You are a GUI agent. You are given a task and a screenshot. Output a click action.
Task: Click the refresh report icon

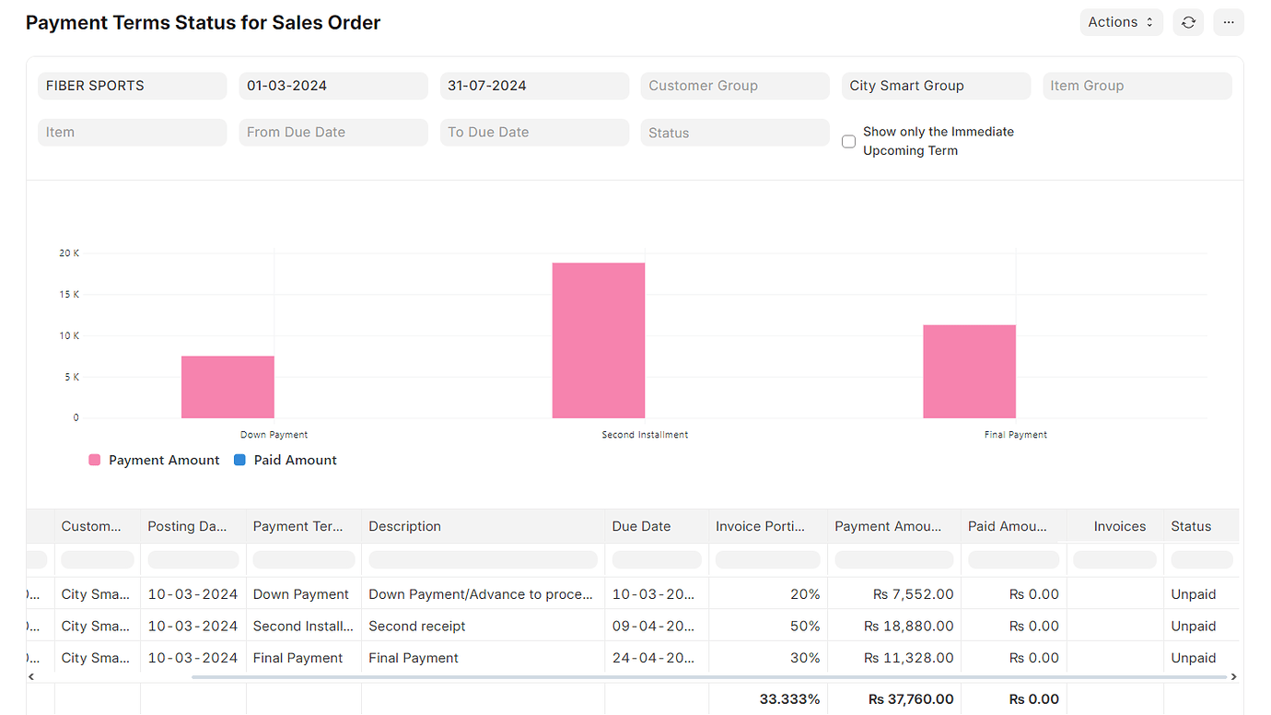[x=1188, y=22]
